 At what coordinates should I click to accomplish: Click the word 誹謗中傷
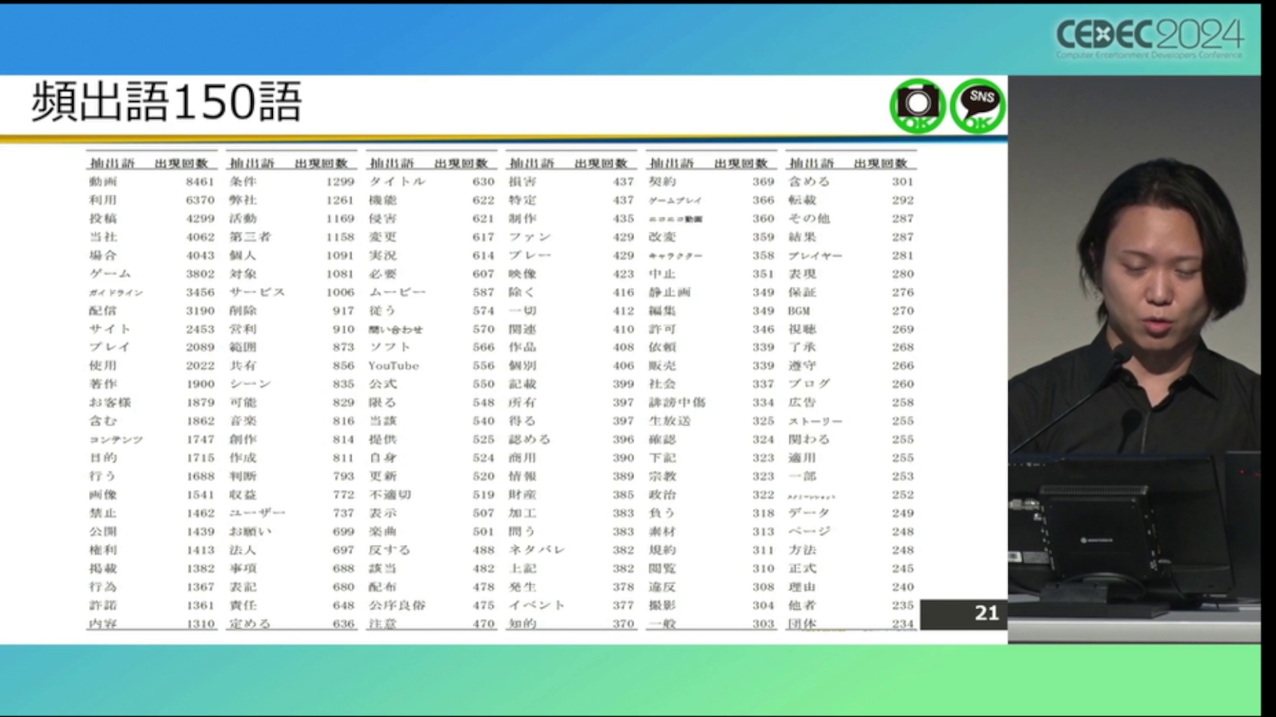(677, 402)
